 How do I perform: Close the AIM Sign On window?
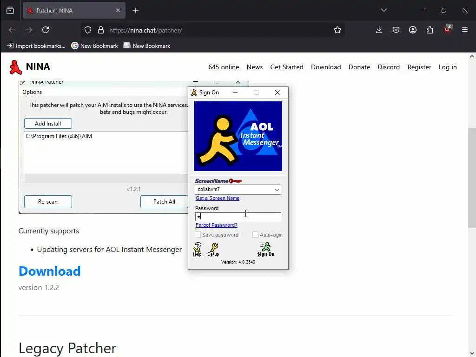277,93
